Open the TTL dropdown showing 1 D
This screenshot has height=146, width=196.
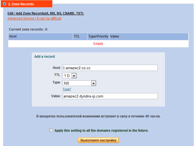click(x=70, y=76)
